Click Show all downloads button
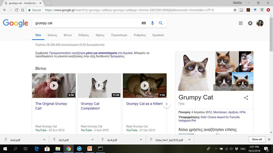This screenshot has width=273, height=153. [x=257, y=139]
